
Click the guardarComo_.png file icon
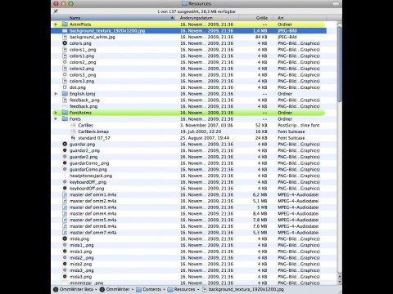pyautogui.click(x=65, y=163)
